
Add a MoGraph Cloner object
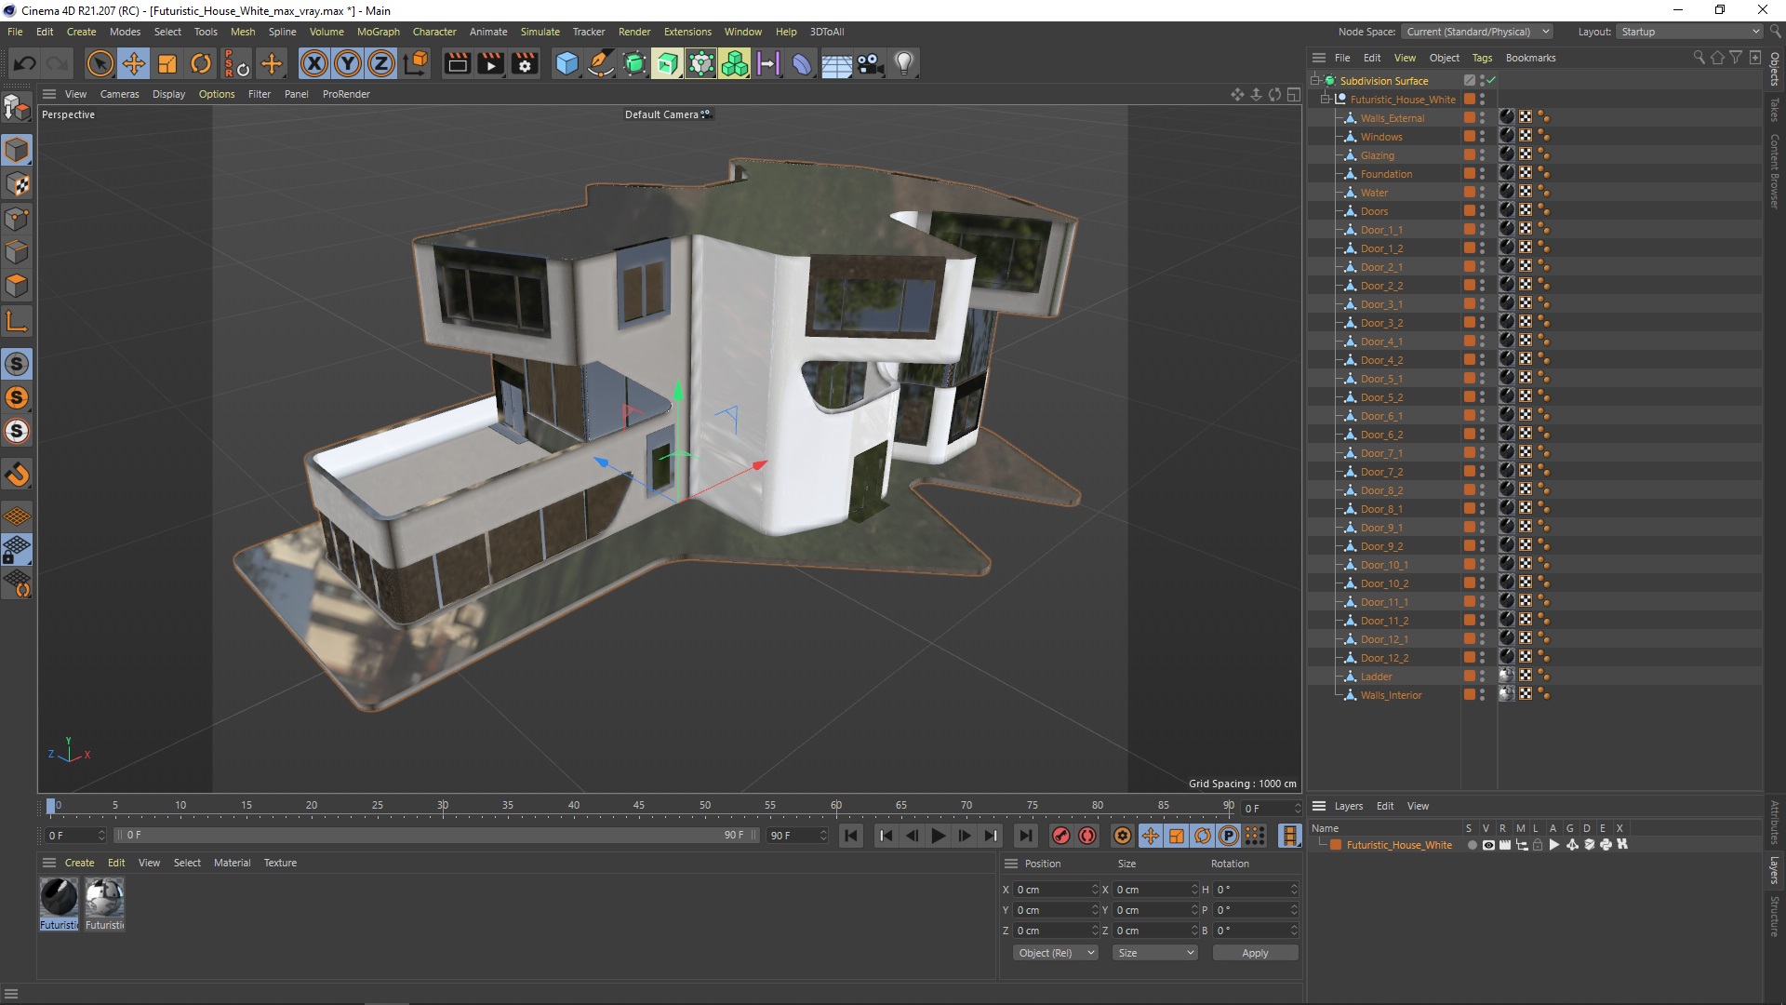[734, 63]
